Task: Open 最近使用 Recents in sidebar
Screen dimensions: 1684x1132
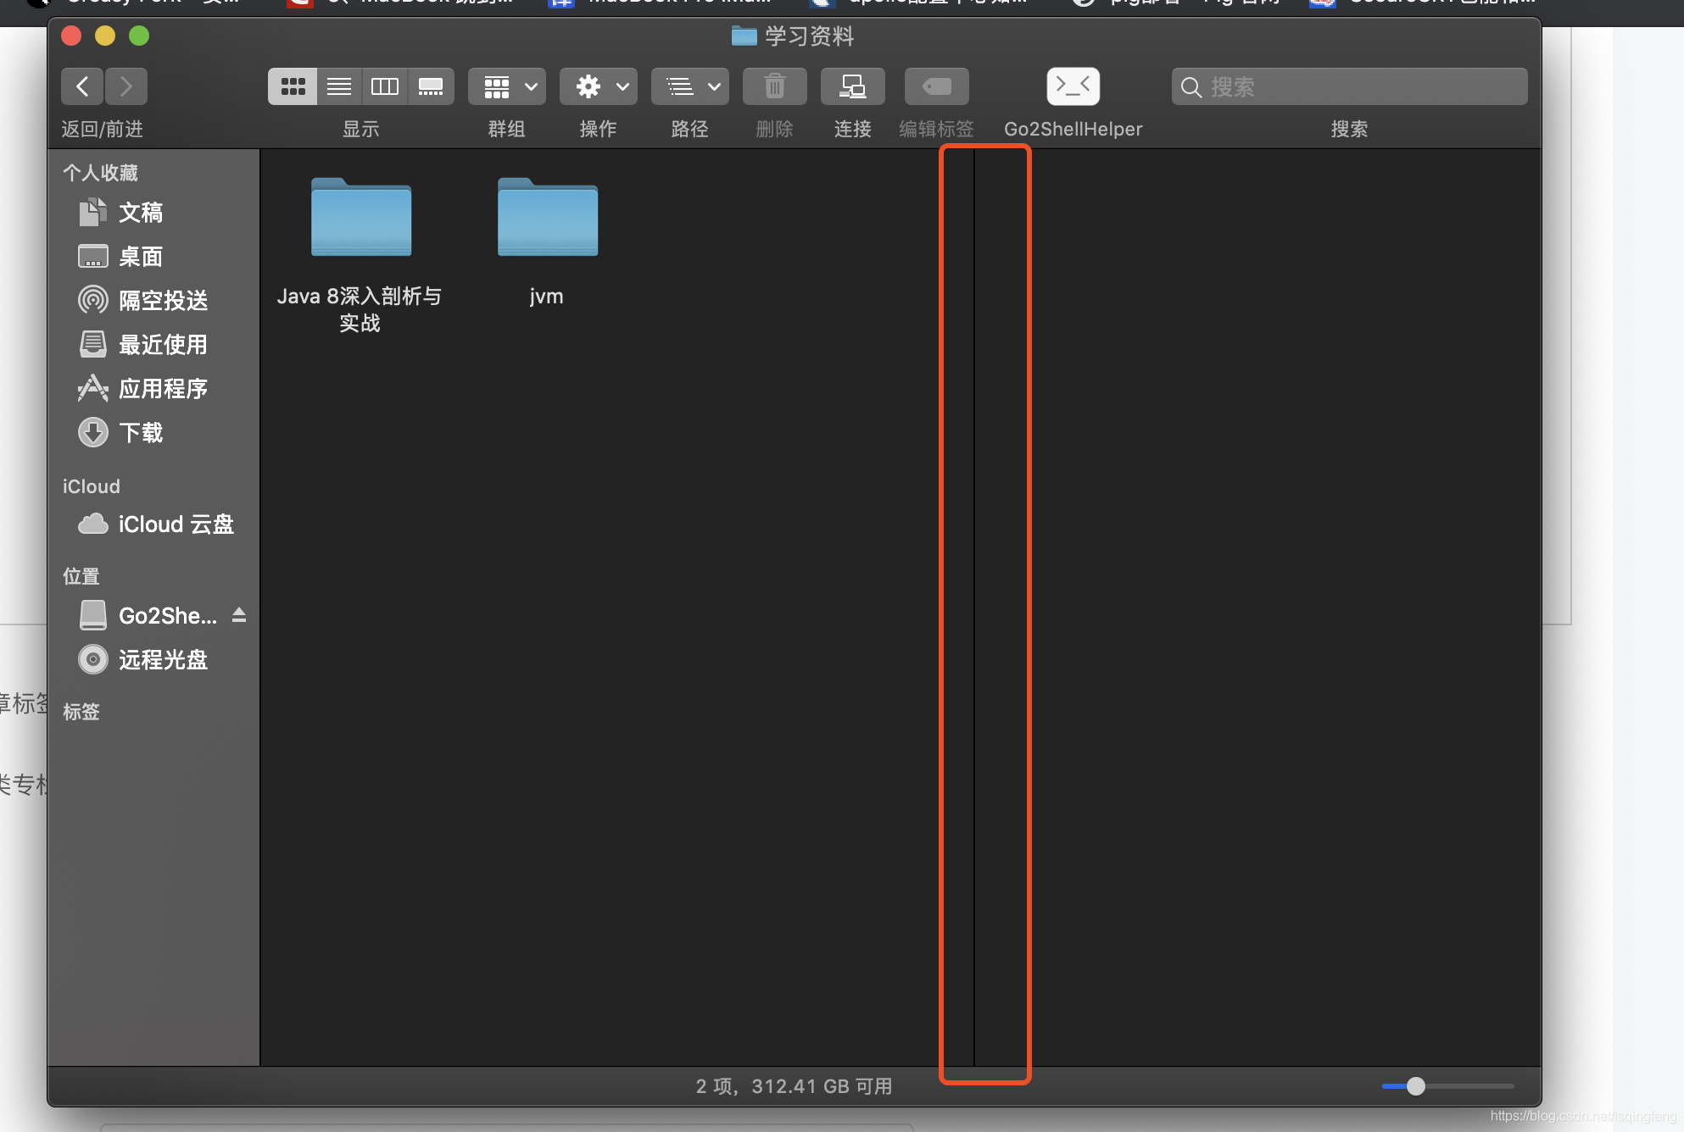Action: [163, 345]
